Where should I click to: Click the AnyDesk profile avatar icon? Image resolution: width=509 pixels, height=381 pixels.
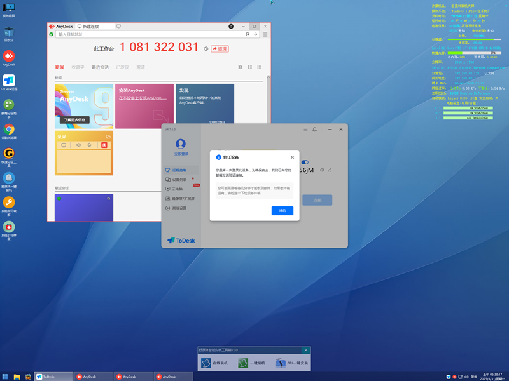[231, 26]
